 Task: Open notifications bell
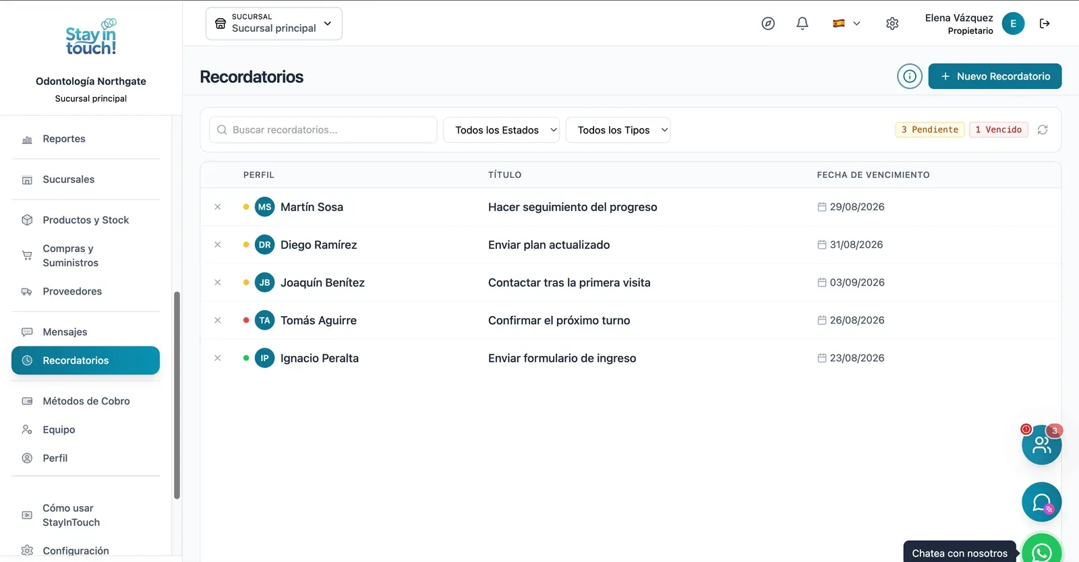pos(803,24)
